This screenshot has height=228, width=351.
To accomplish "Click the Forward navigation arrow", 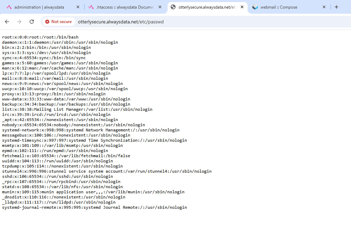I will (x=19, y=22).
